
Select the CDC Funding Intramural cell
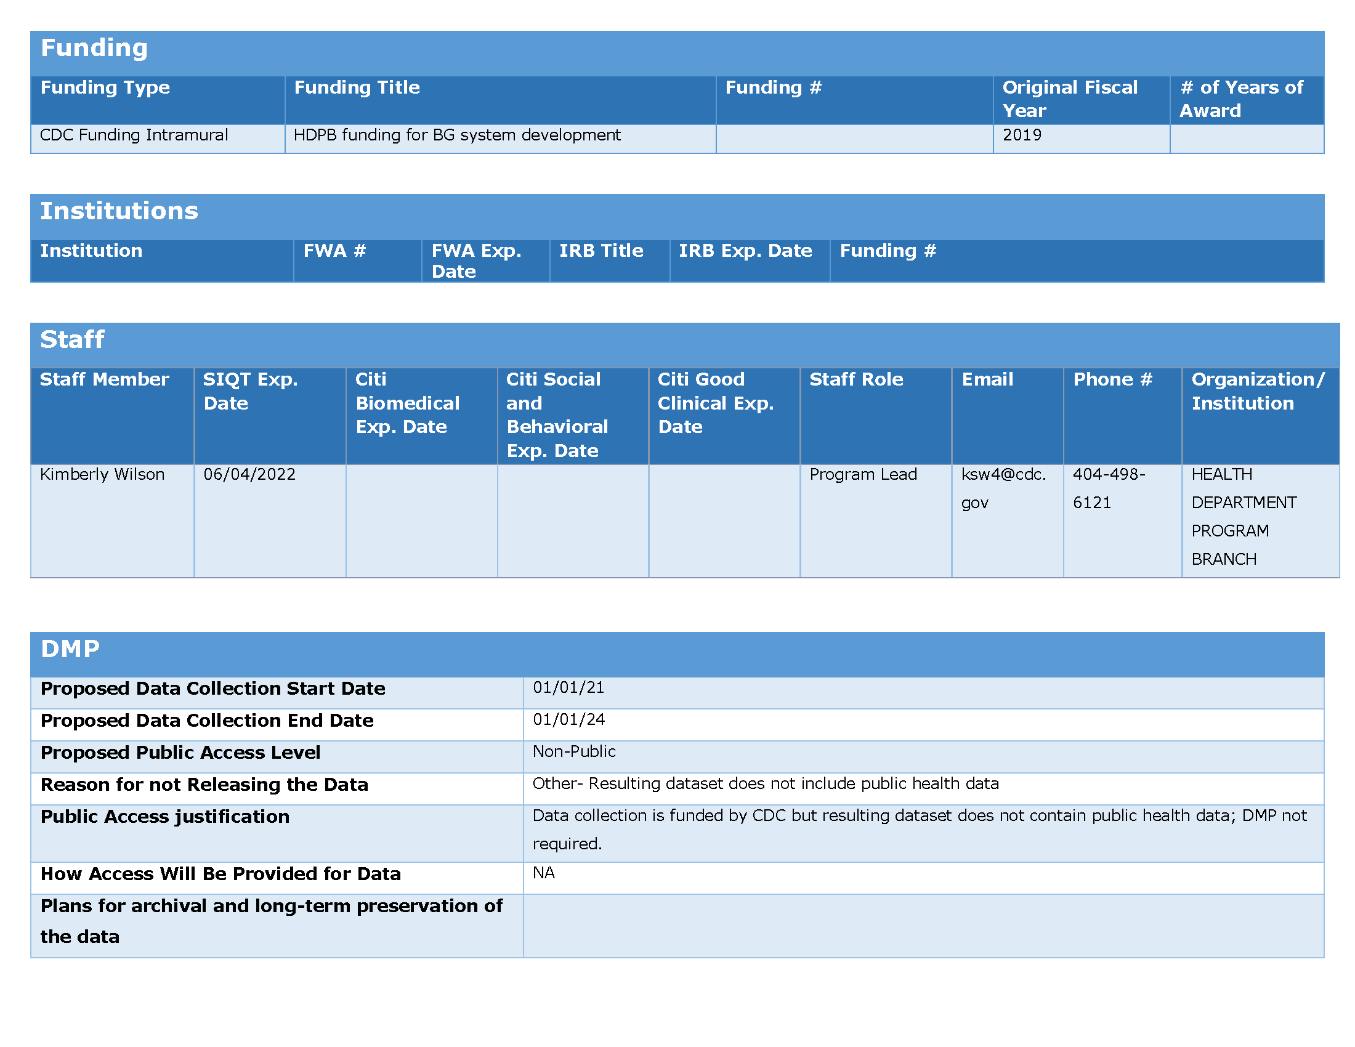pos(134,135)
